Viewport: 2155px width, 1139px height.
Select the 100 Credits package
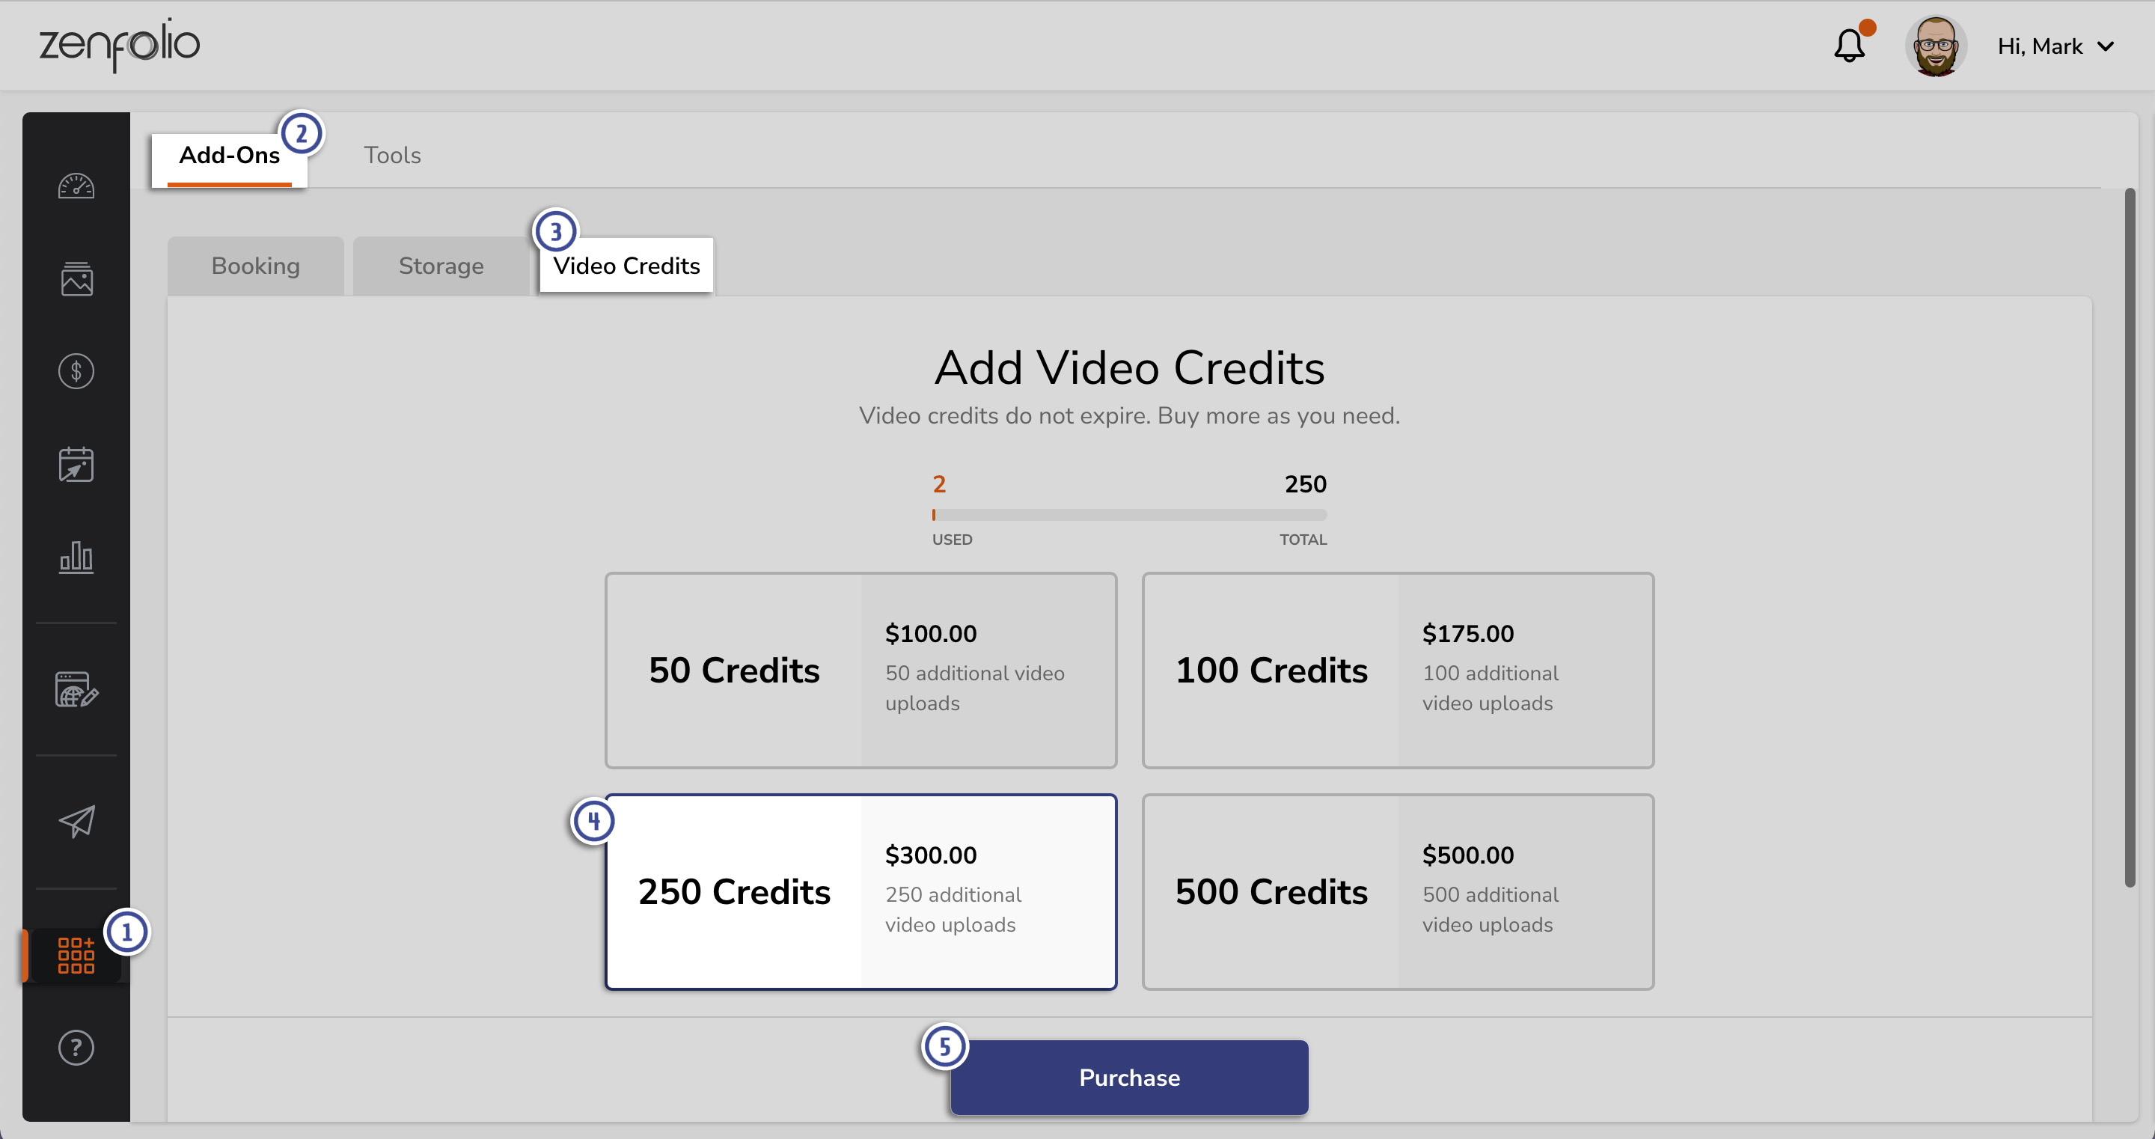tap(1396, 670)
